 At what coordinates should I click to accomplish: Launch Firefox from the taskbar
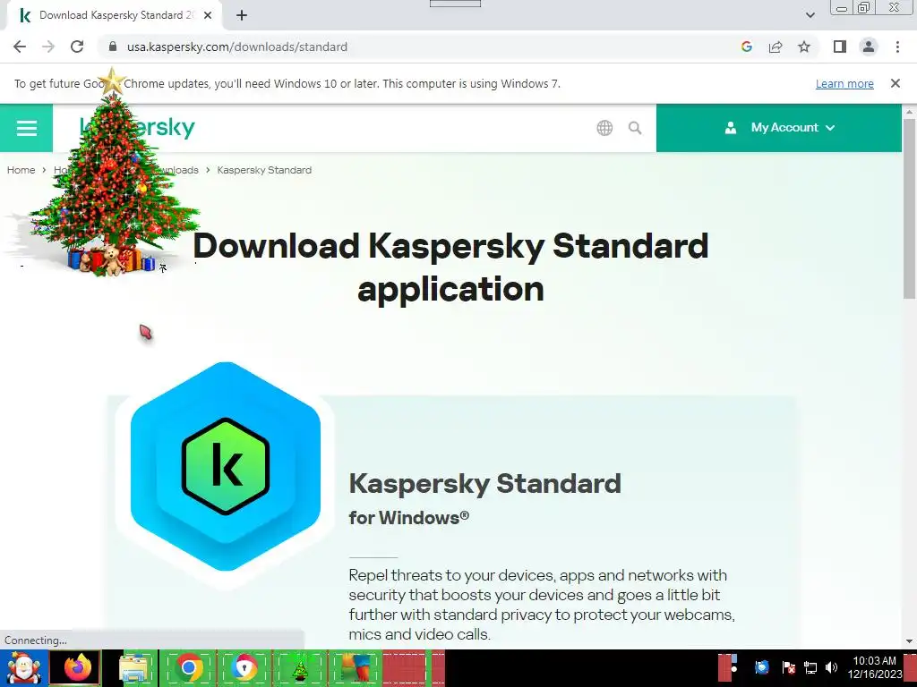(77, 667)
